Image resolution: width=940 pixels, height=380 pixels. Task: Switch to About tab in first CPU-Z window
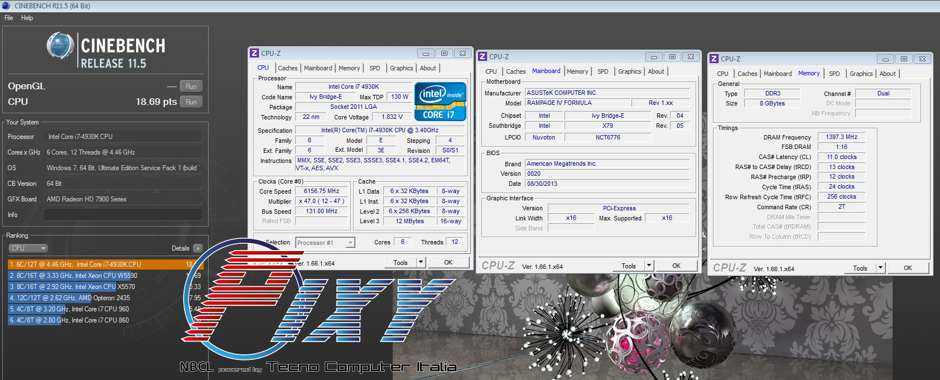click(428, 68)
